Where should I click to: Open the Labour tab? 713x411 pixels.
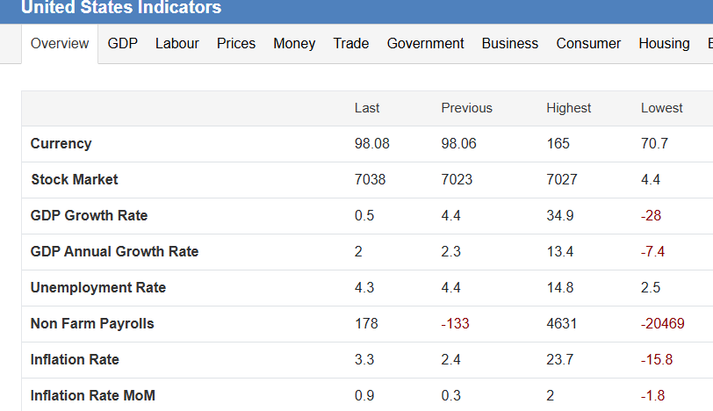pos(177,43)
